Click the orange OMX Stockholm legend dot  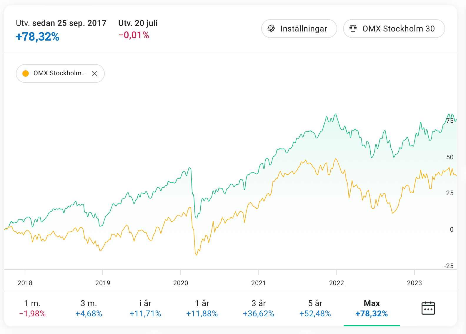point(26,74)
